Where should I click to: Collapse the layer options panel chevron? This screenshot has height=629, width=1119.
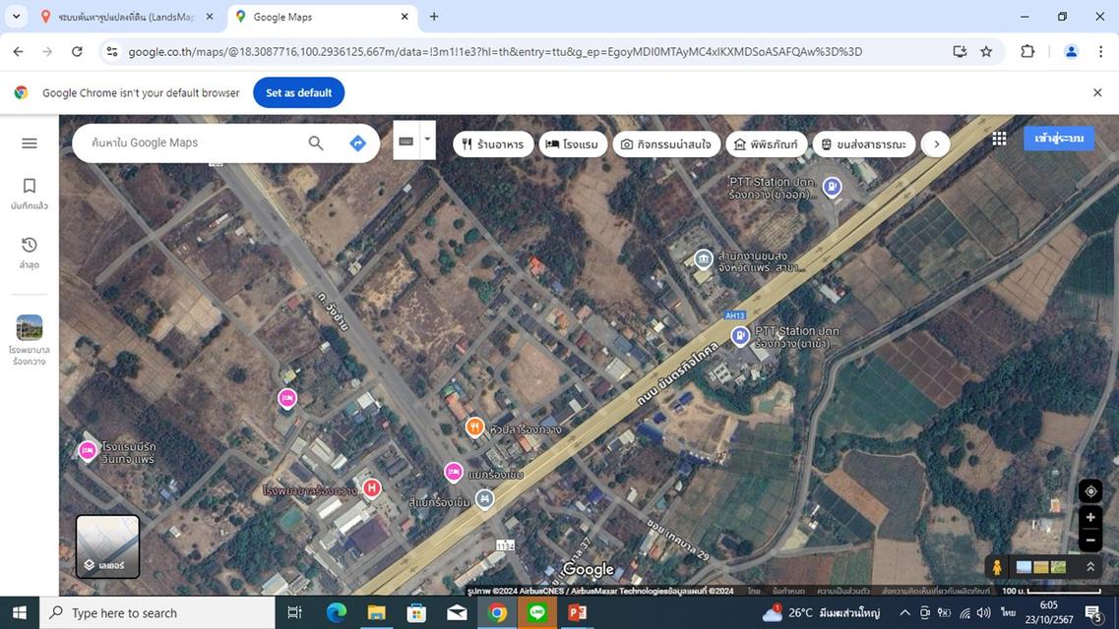1089,566
